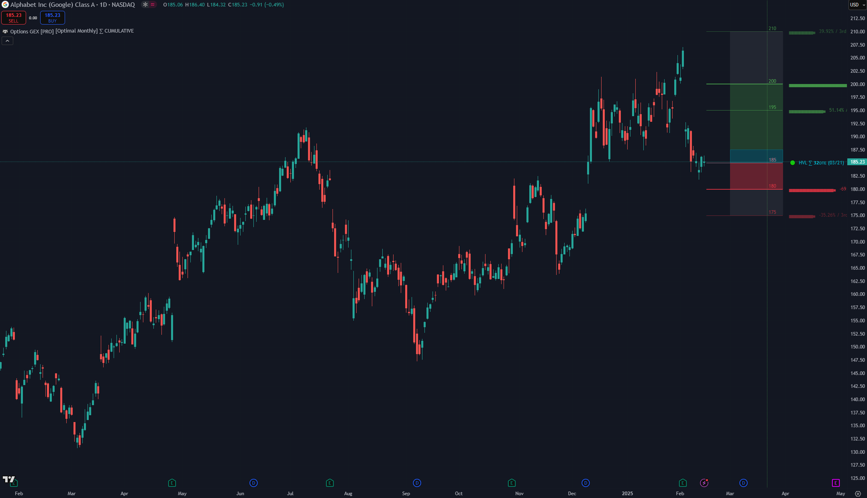This screenshot has height=498, width=867.
Task: Click the blue BUY 185.23 button
Action: pyautogui.click(x=52, y=18)
